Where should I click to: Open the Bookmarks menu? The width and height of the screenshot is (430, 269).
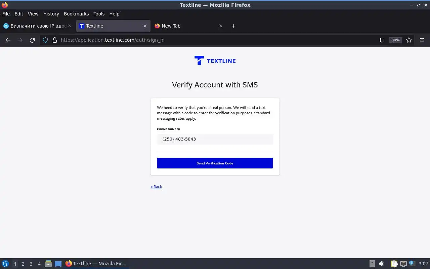point(76,14)
